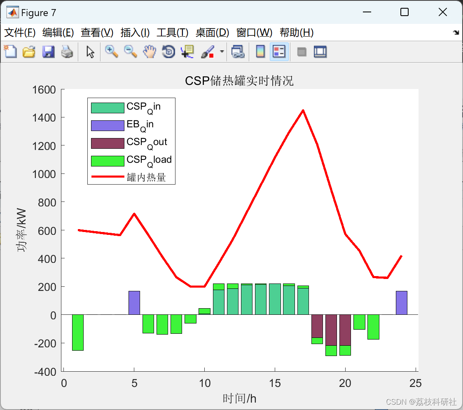
Task: Select the Zoom Out magnifier tool
Action: point(130,52)
